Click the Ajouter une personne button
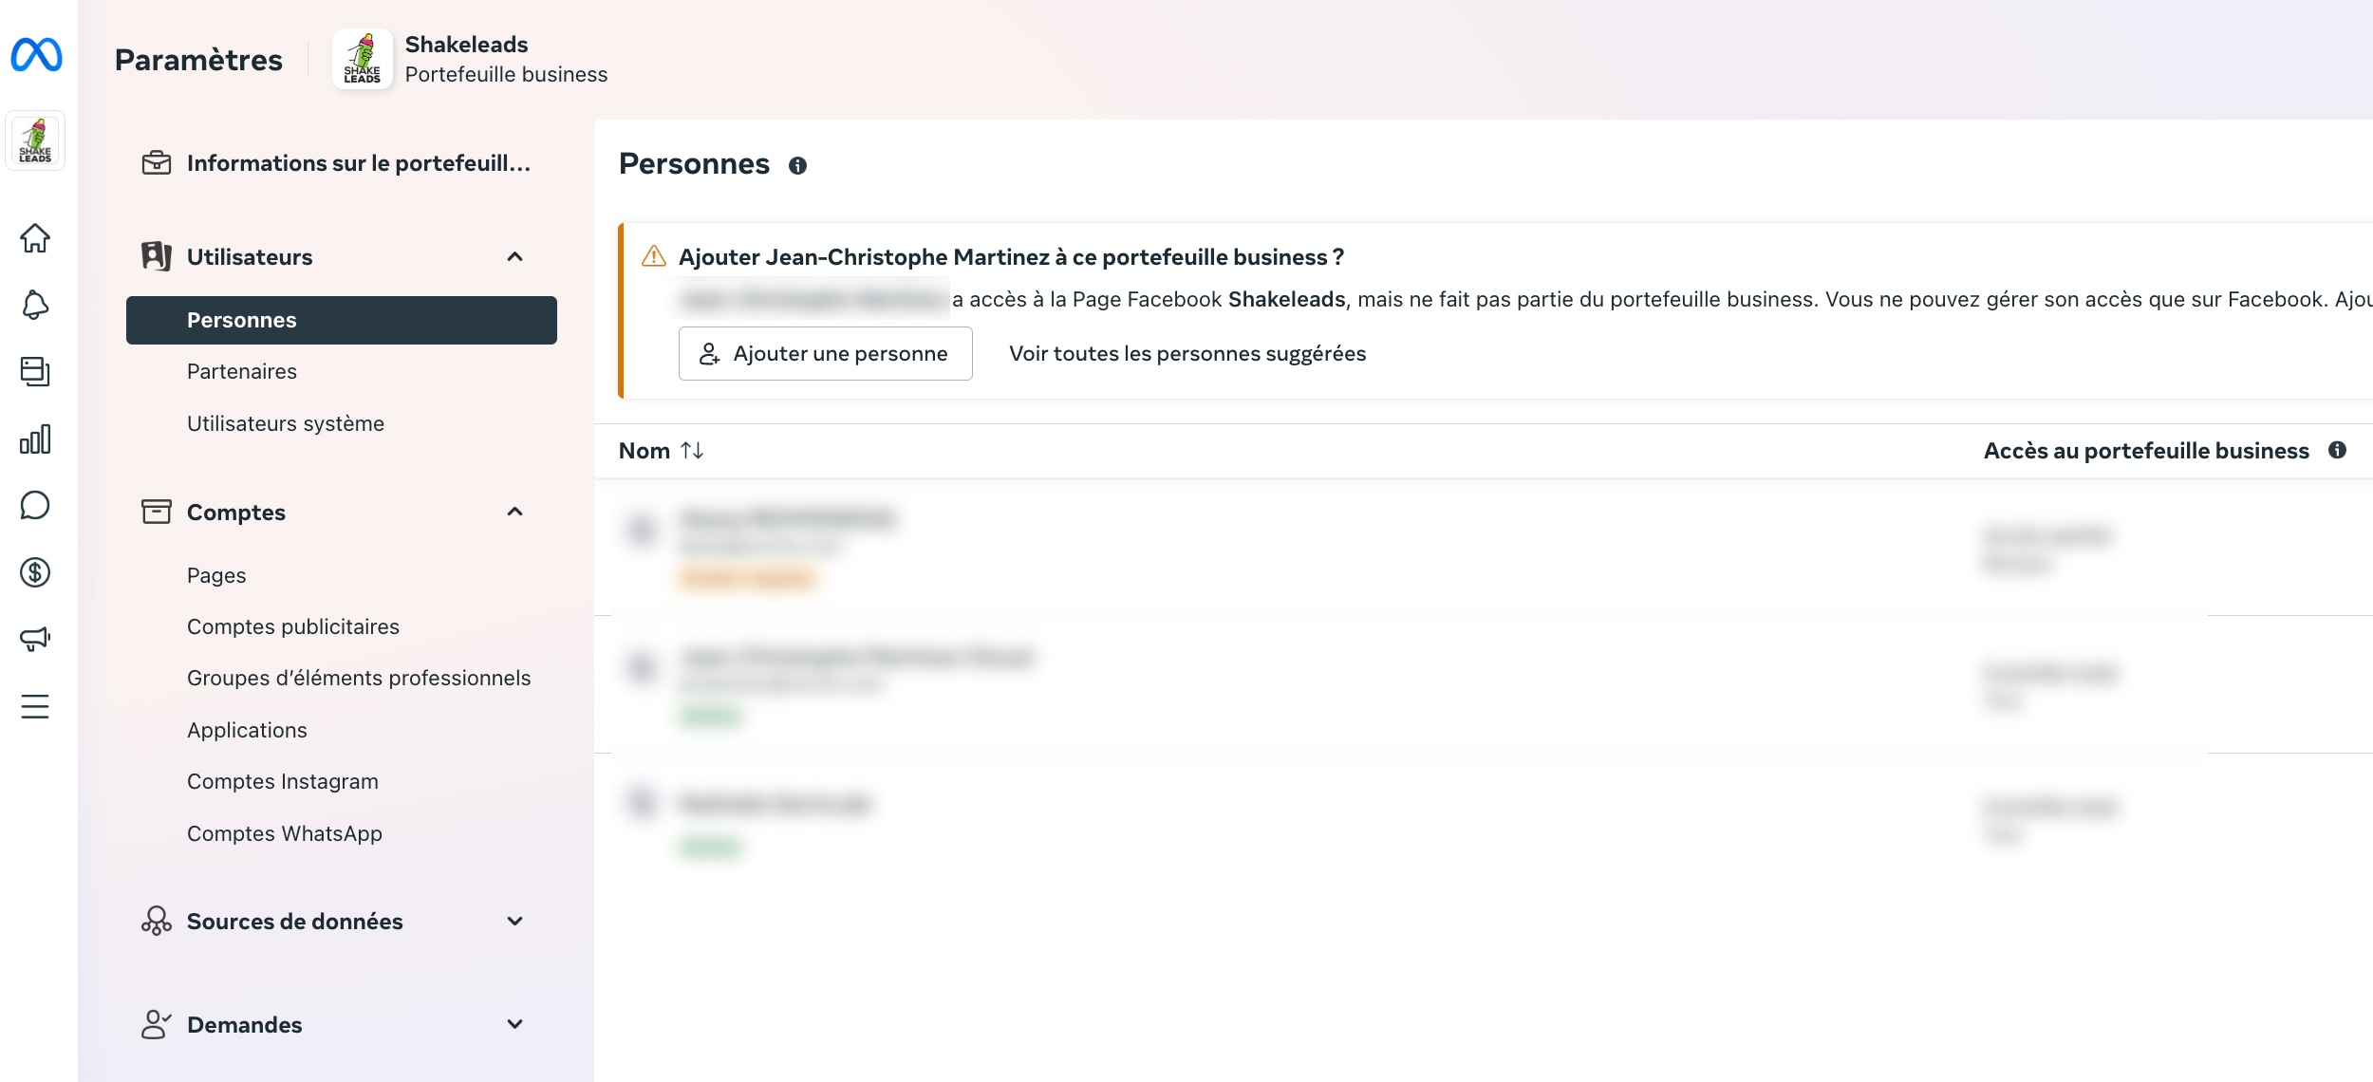Viewport: 2373px width, 1082px height. click(x=825, y=354)
